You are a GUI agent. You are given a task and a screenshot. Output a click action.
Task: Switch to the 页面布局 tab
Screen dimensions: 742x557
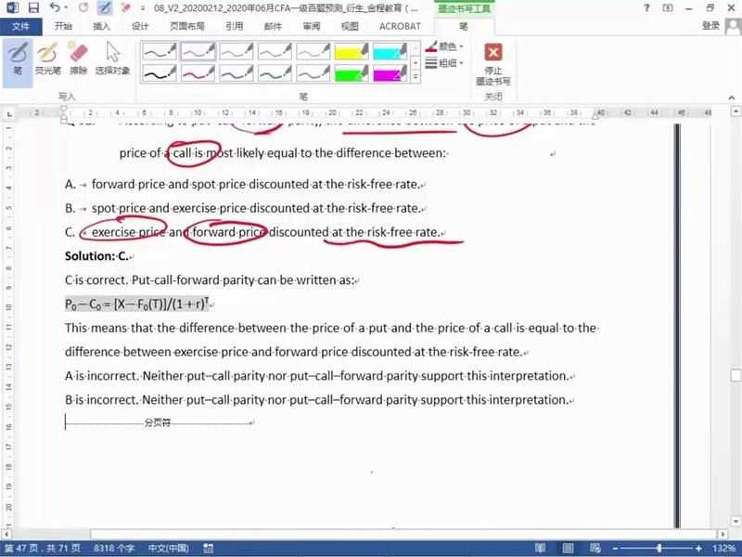[x=187, y=27]
